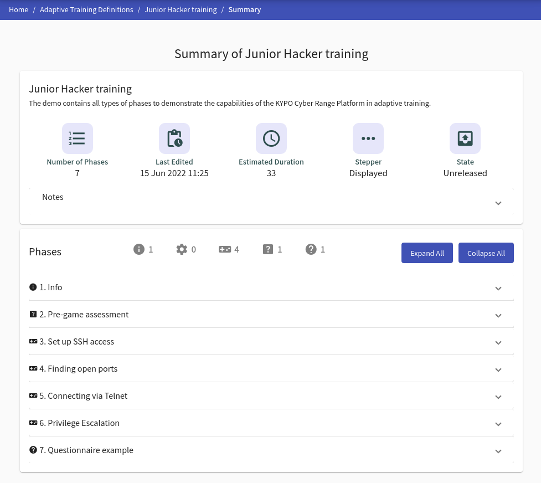541x483 pixels.
Task: Expand the 1. Info phase chevron
Action: tap(498, 288)
